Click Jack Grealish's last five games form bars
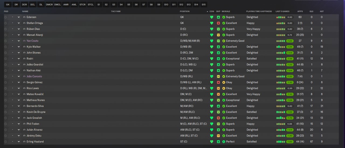 point(281,118)
